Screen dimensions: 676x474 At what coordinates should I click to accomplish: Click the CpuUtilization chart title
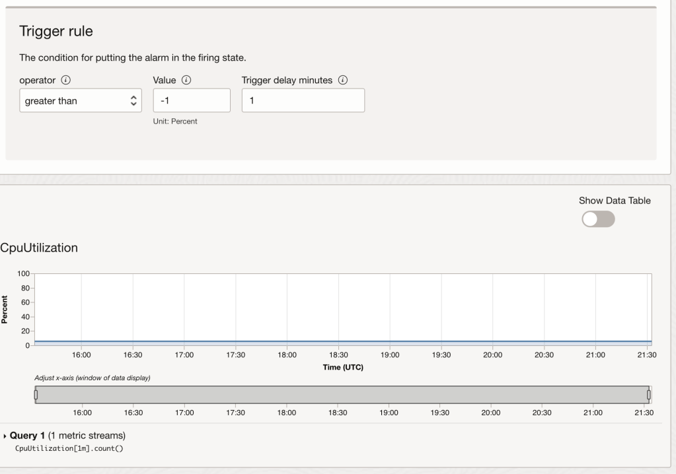[39, 248]
